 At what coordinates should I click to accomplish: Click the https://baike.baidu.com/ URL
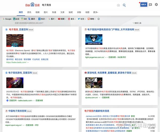click(x=16, y=62)
